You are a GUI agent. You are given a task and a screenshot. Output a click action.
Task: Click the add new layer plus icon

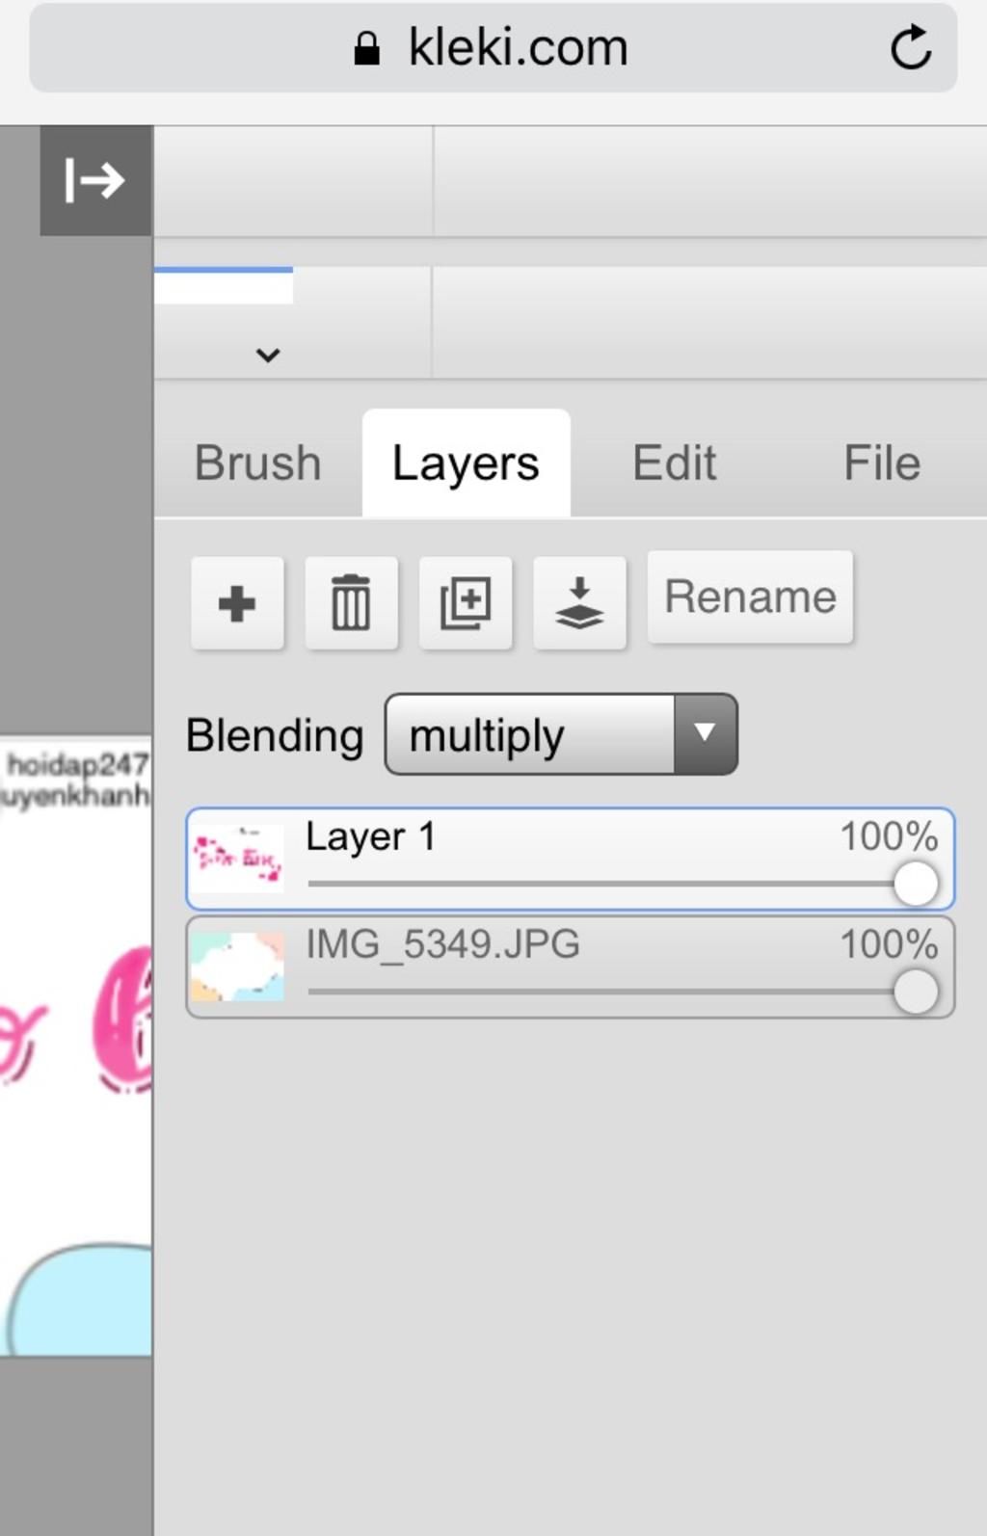(x=237, y=603)
